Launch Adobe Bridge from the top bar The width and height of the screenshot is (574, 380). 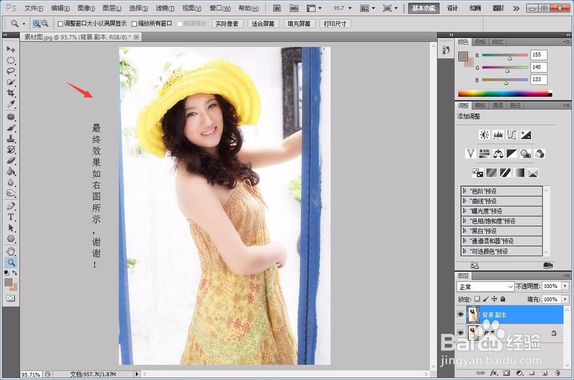[x=277, y=8]
